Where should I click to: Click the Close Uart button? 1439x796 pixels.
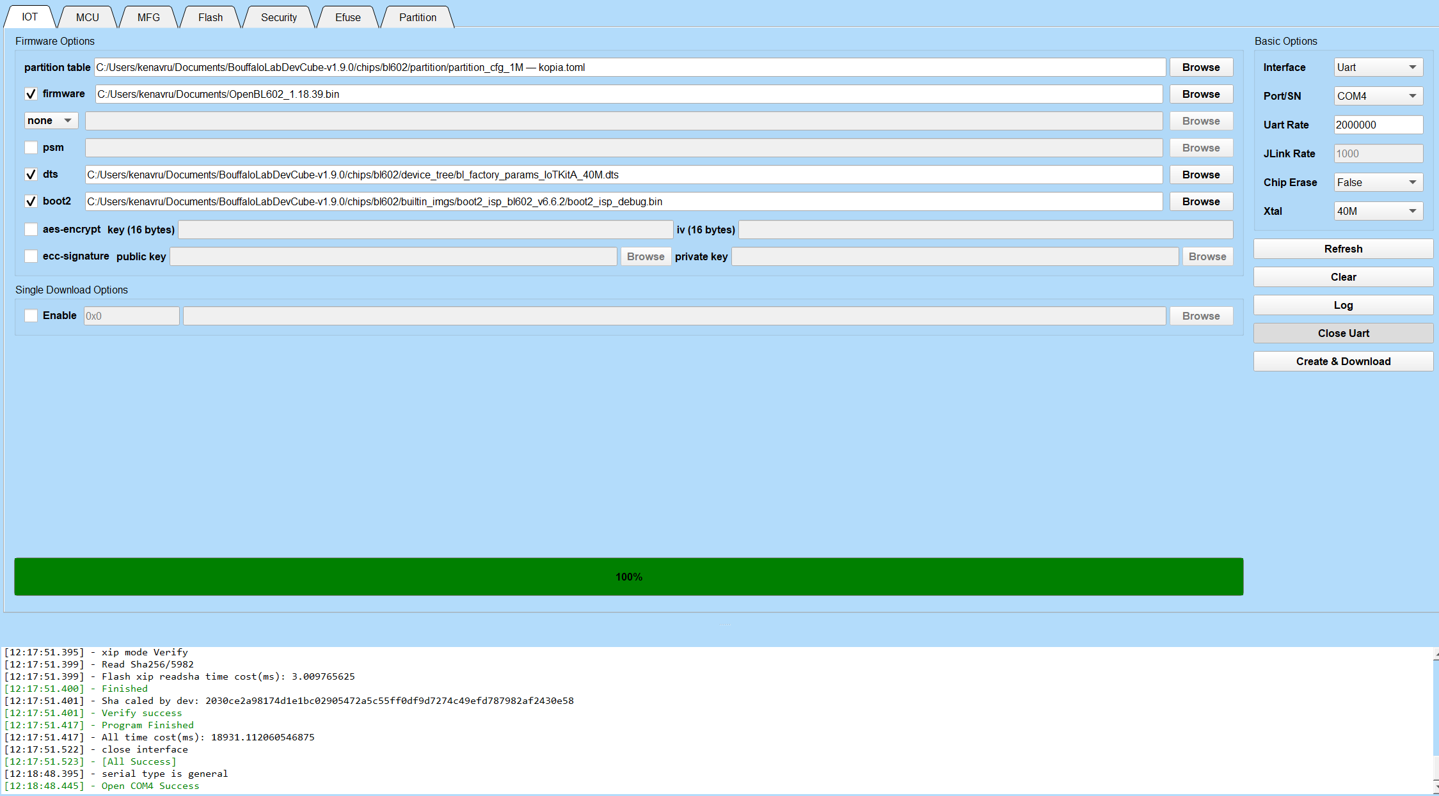tap(1343, 333)
